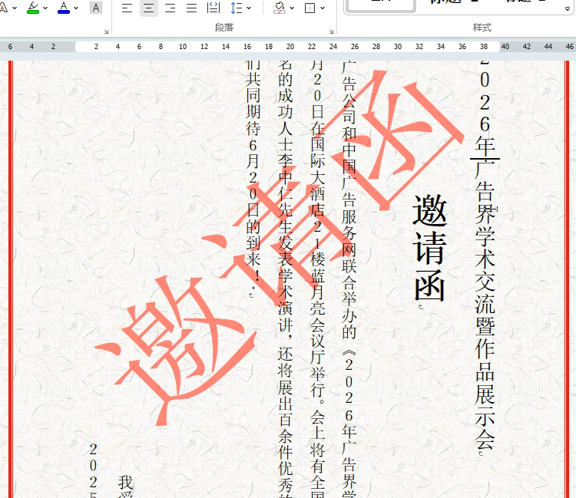Screen dimensions: 576x498
Task: Open line and paragraph spacing
Action: pos(237,8)
